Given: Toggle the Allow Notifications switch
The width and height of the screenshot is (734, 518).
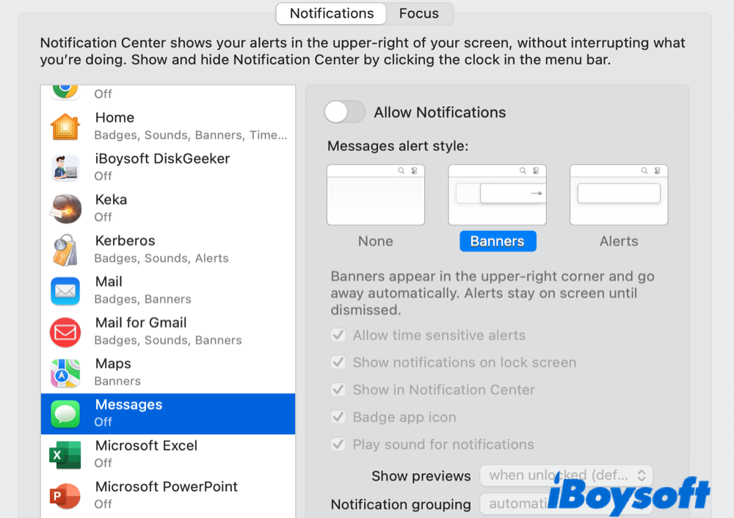Looking at the screenshot, I should coord(345,112).
